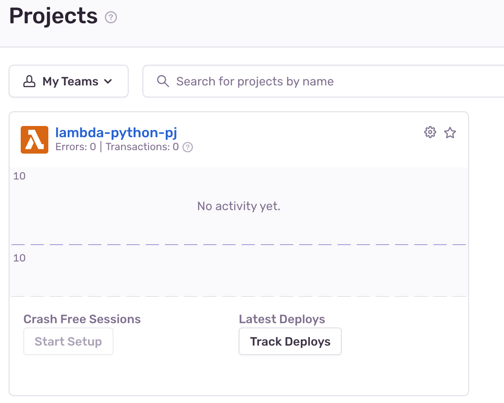This screenshot has width=504, height=403.
Task: Expand the My Teams chevron arrow
Action: click(108, 82)
